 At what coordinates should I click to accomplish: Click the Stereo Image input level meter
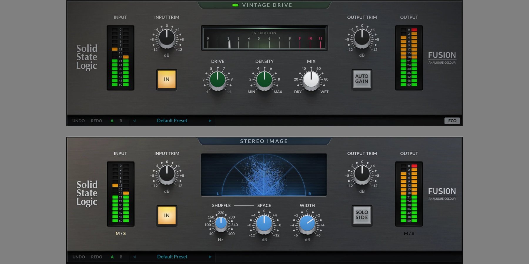(120, 194)
